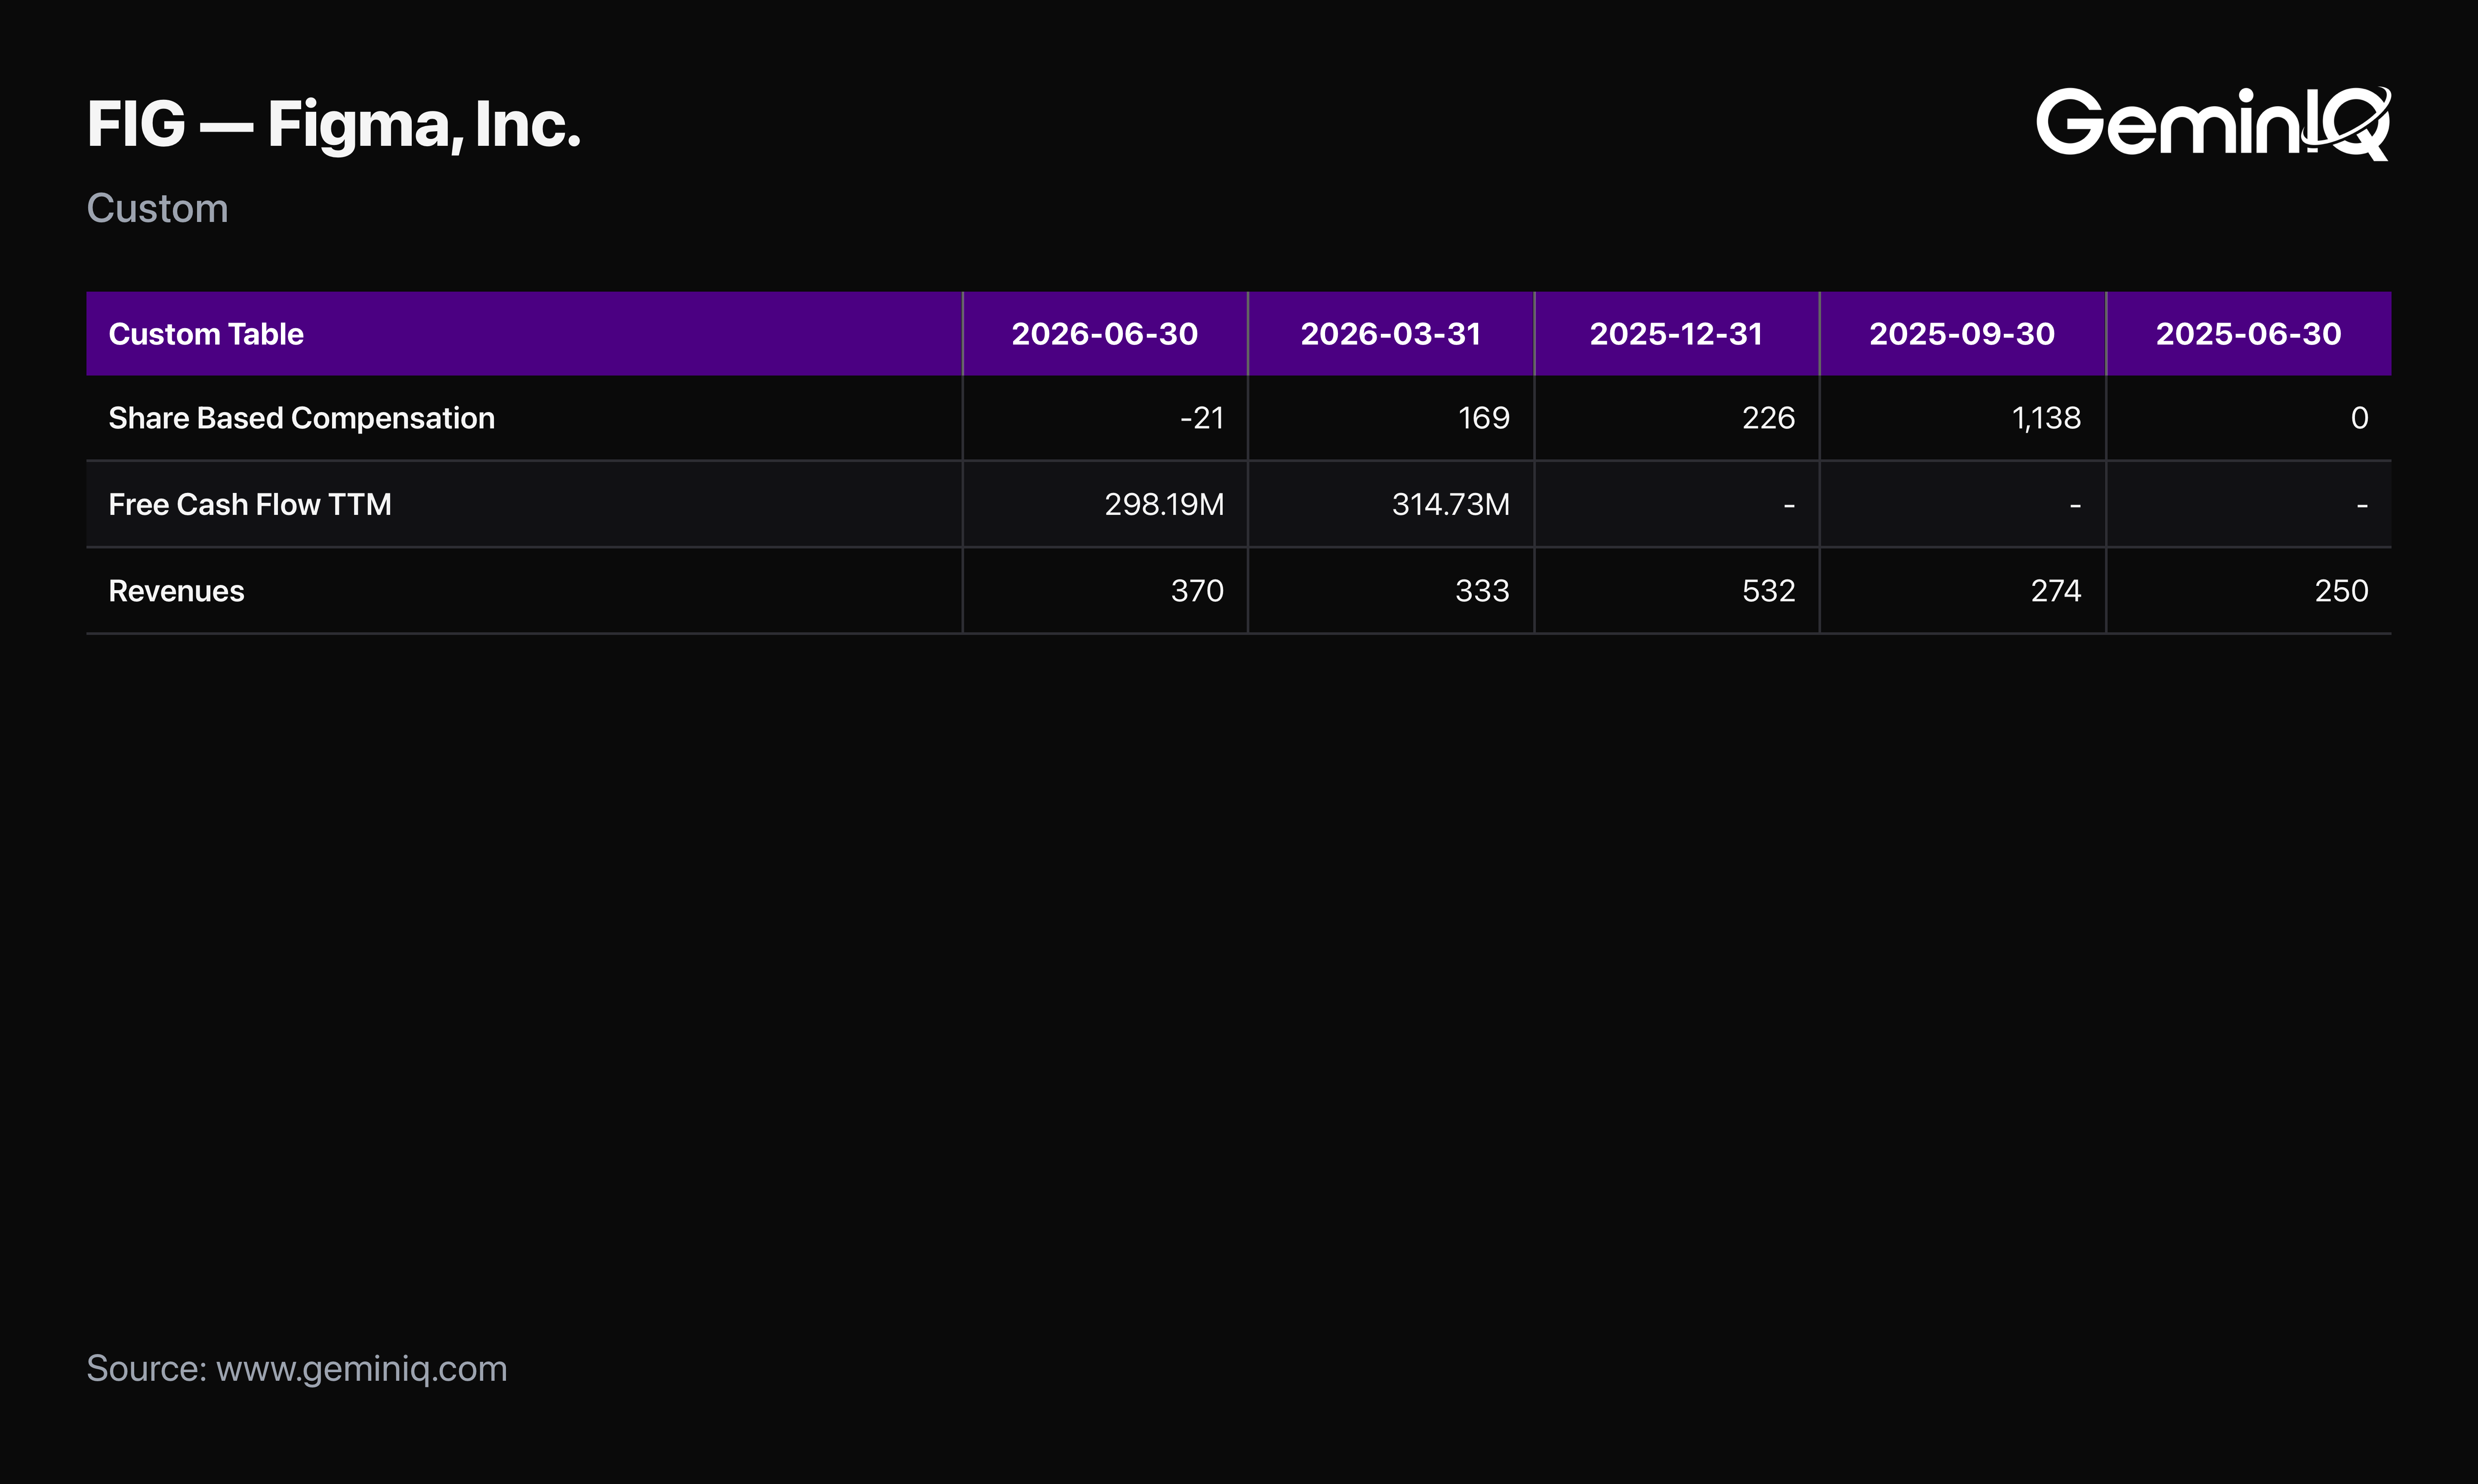Click the Free Cash Flow TTM row label
The image size is (2478, 1484).
pos(250,504)
